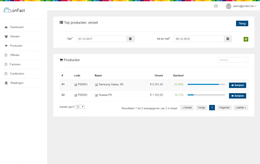The width and height of the screenshot is (260, 164).
Task: Focus the Zoeken search field
Action: [232, 60]
